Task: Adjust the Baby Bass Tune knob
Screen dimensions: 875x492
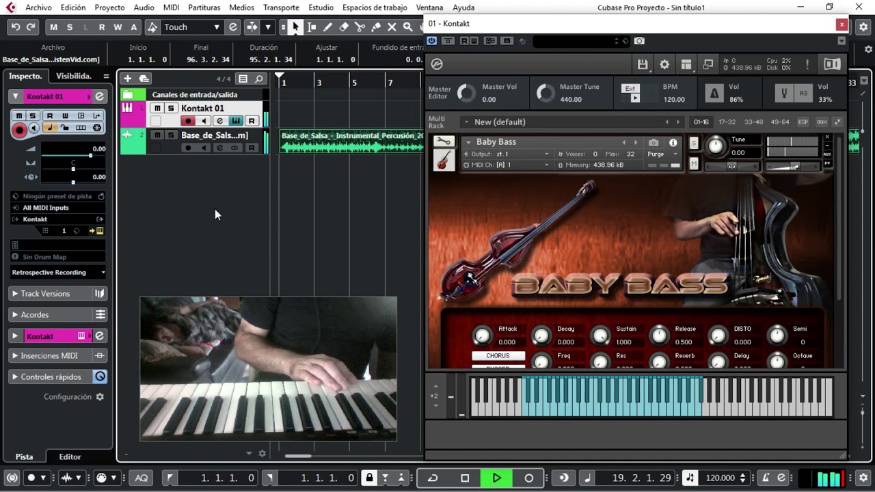Action: (x=715, y=146)
